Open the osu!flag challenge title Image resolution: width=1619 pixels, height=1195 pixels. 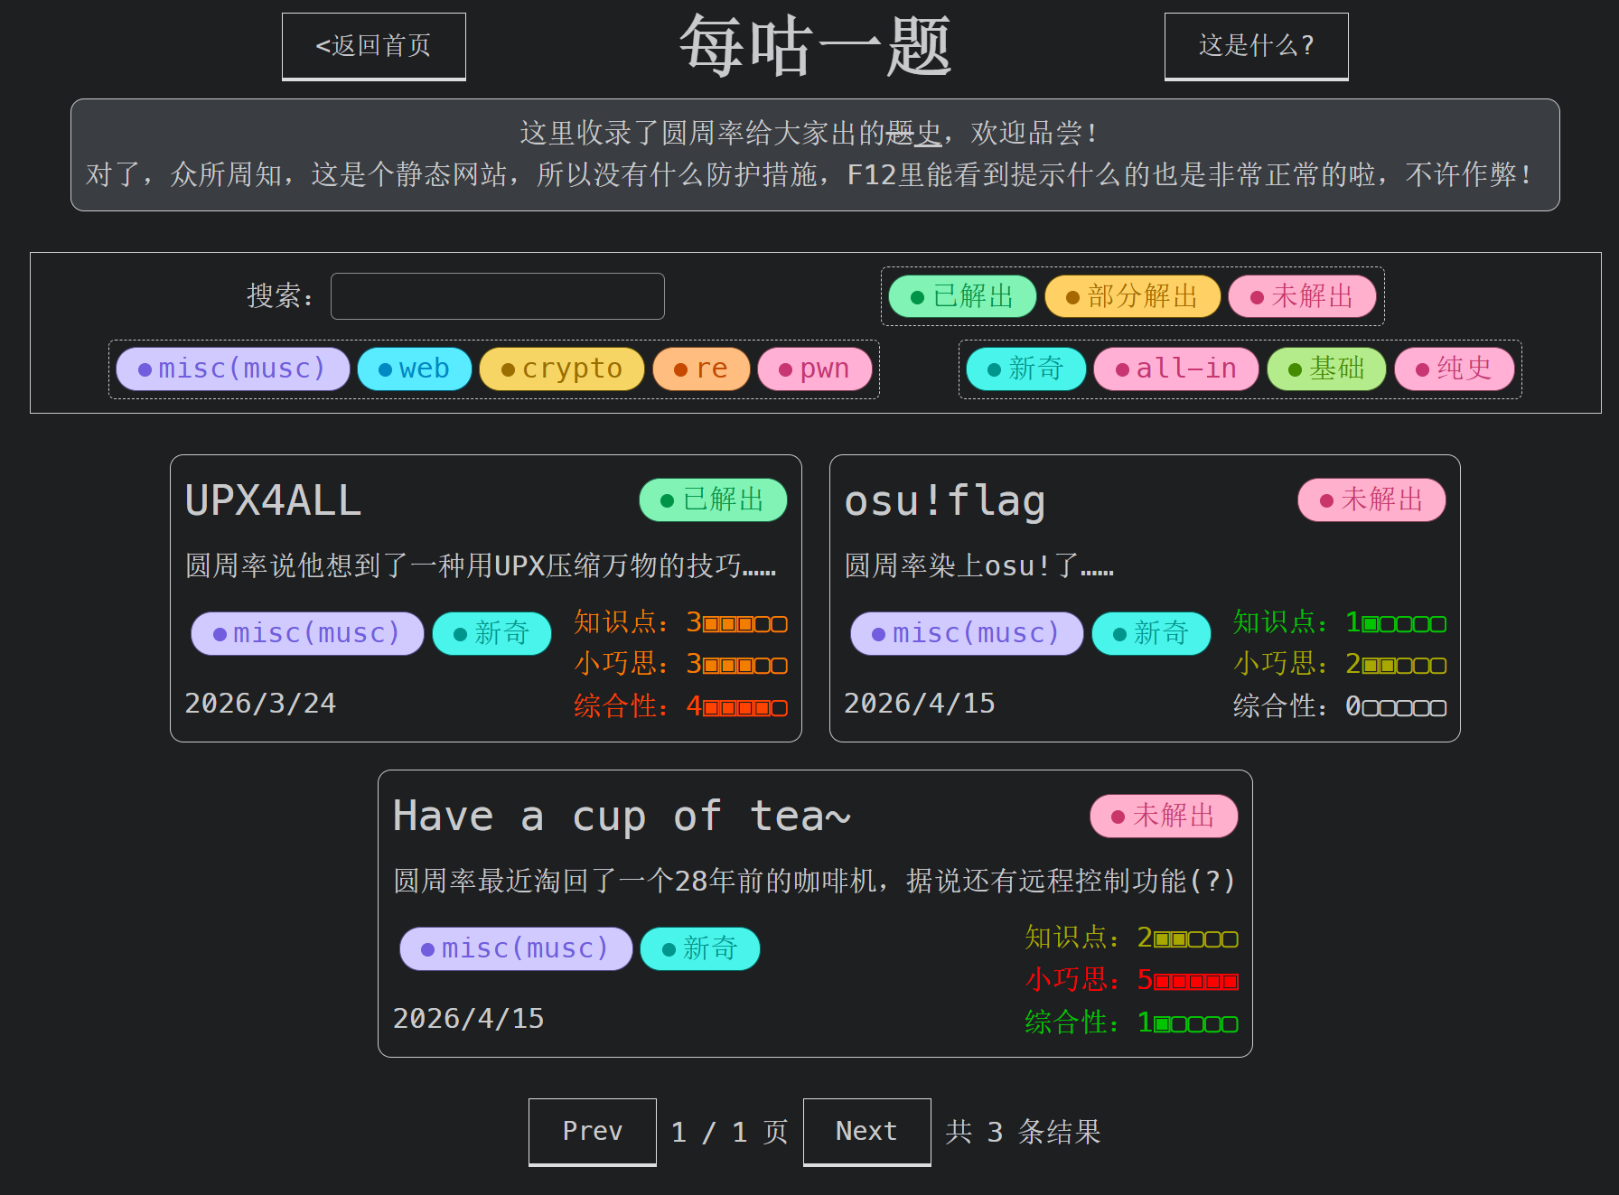tap(944, 500)
